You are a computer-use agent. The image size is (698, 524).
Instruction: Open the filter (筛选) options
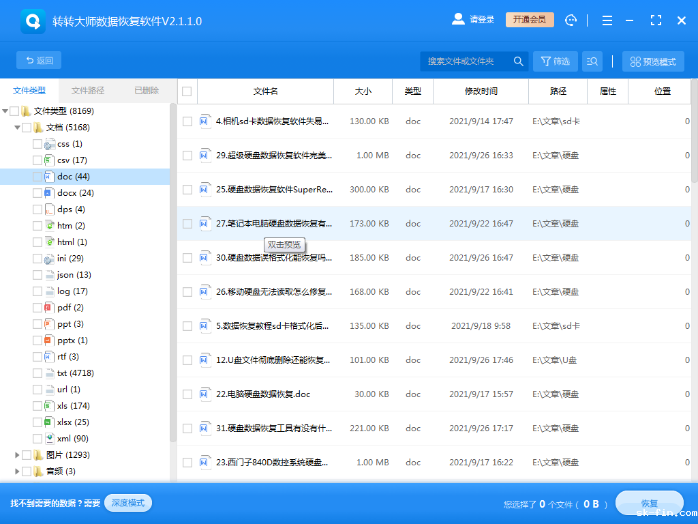click(x=555, y=61)
